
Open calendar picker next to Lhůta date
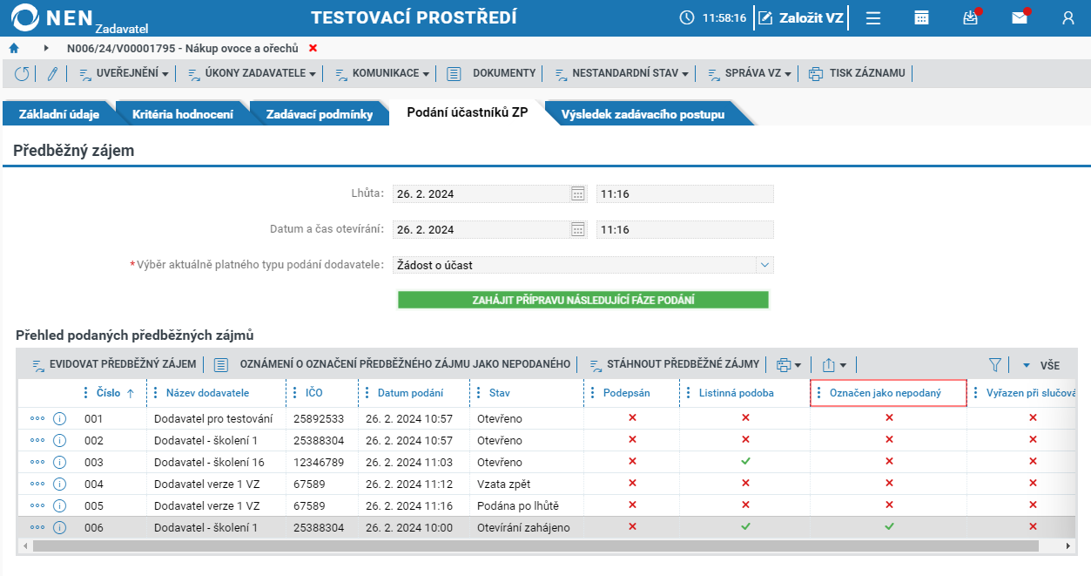(x=578, y=193)
